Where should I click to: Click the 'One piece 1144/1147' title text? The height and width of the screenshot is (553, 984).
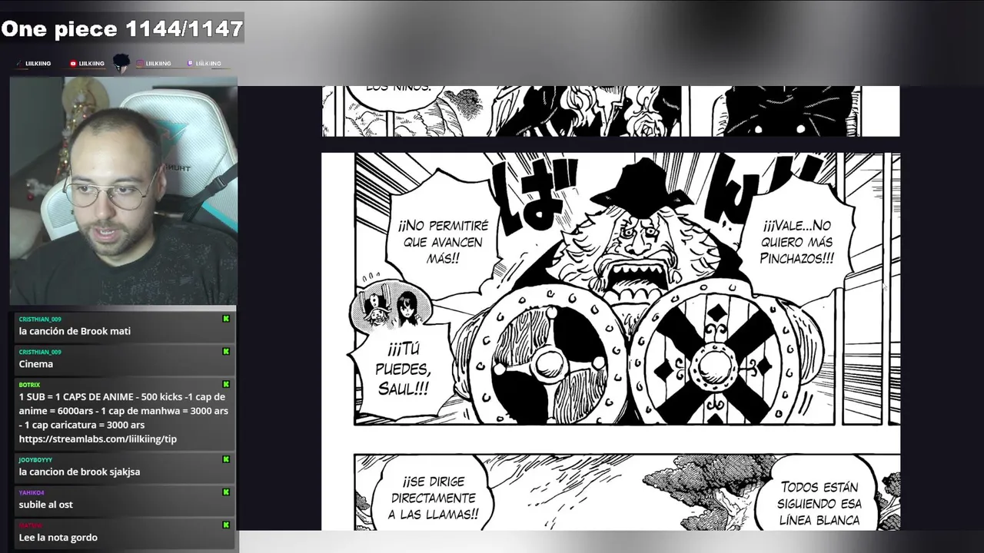(x=122, y=29)
